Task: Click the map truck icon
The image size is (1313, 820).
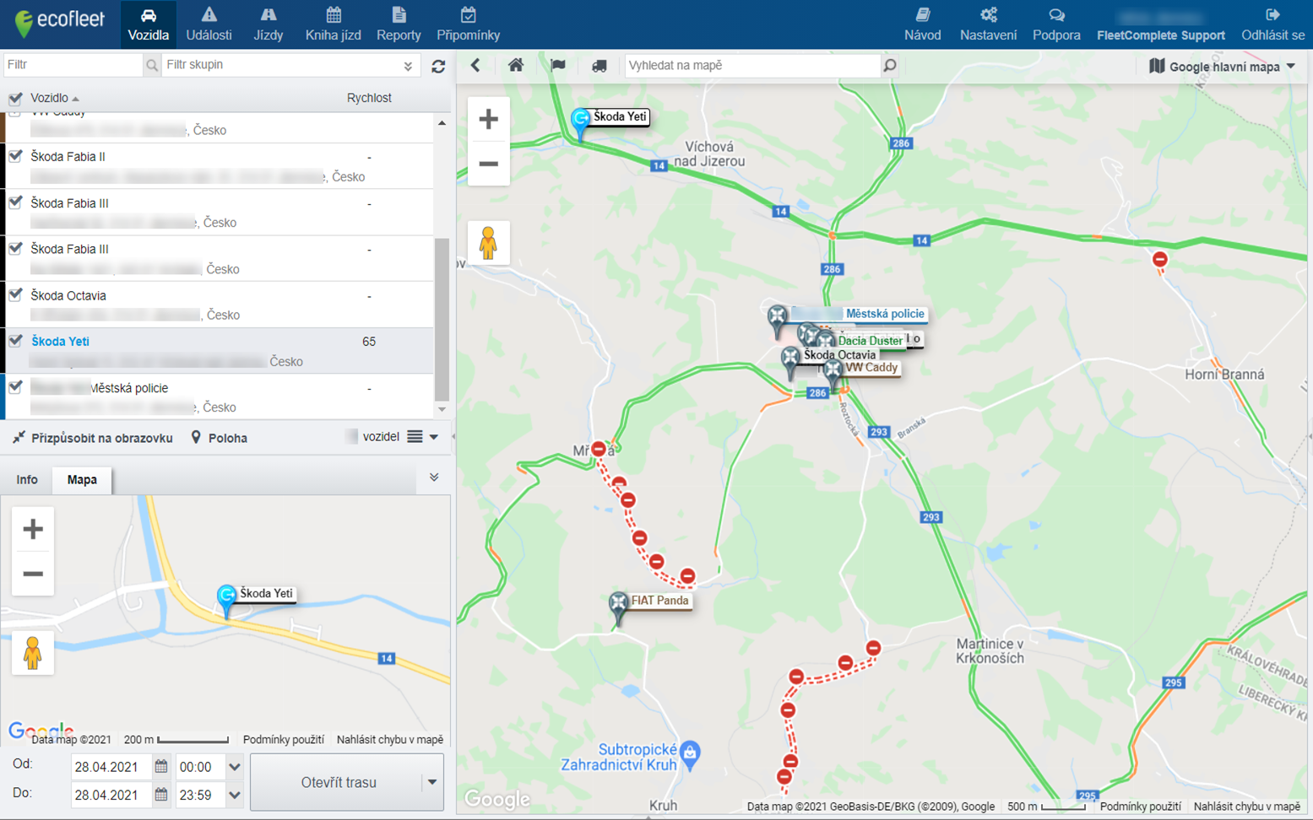Action: pyautogui.click(x=599, y=65)
